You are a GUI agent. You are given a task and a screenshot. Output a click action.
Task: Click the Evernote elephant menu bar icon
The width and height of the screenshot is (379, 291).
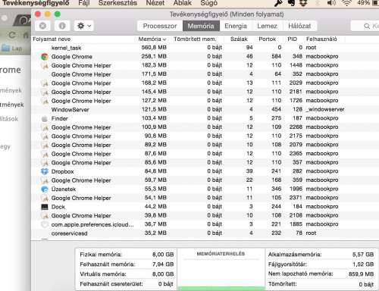pos(291,3)
